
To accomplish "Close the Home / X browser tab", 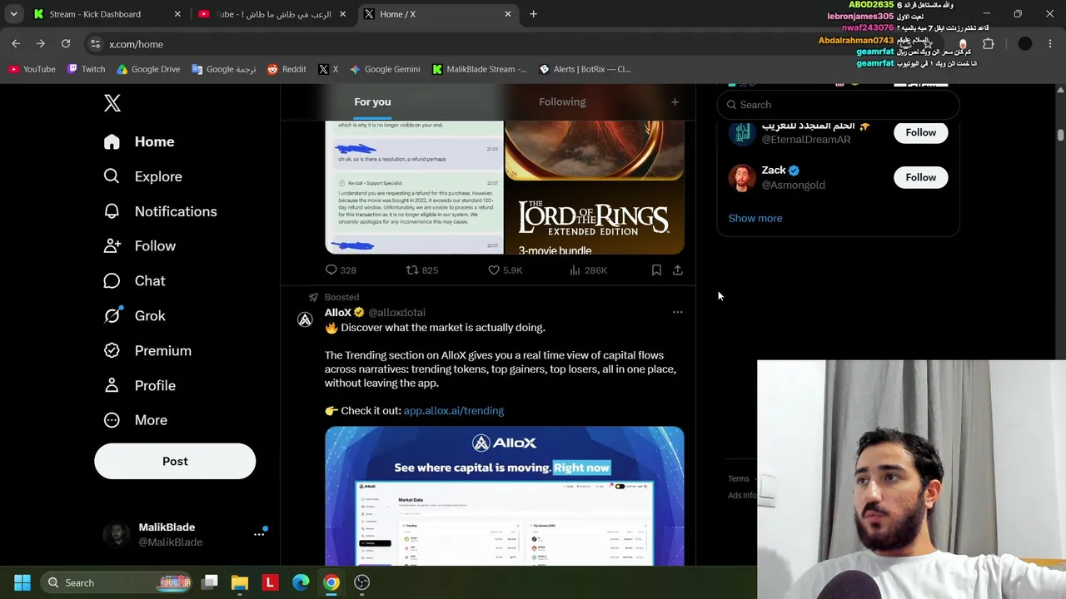I will click(x=508, y=14).
